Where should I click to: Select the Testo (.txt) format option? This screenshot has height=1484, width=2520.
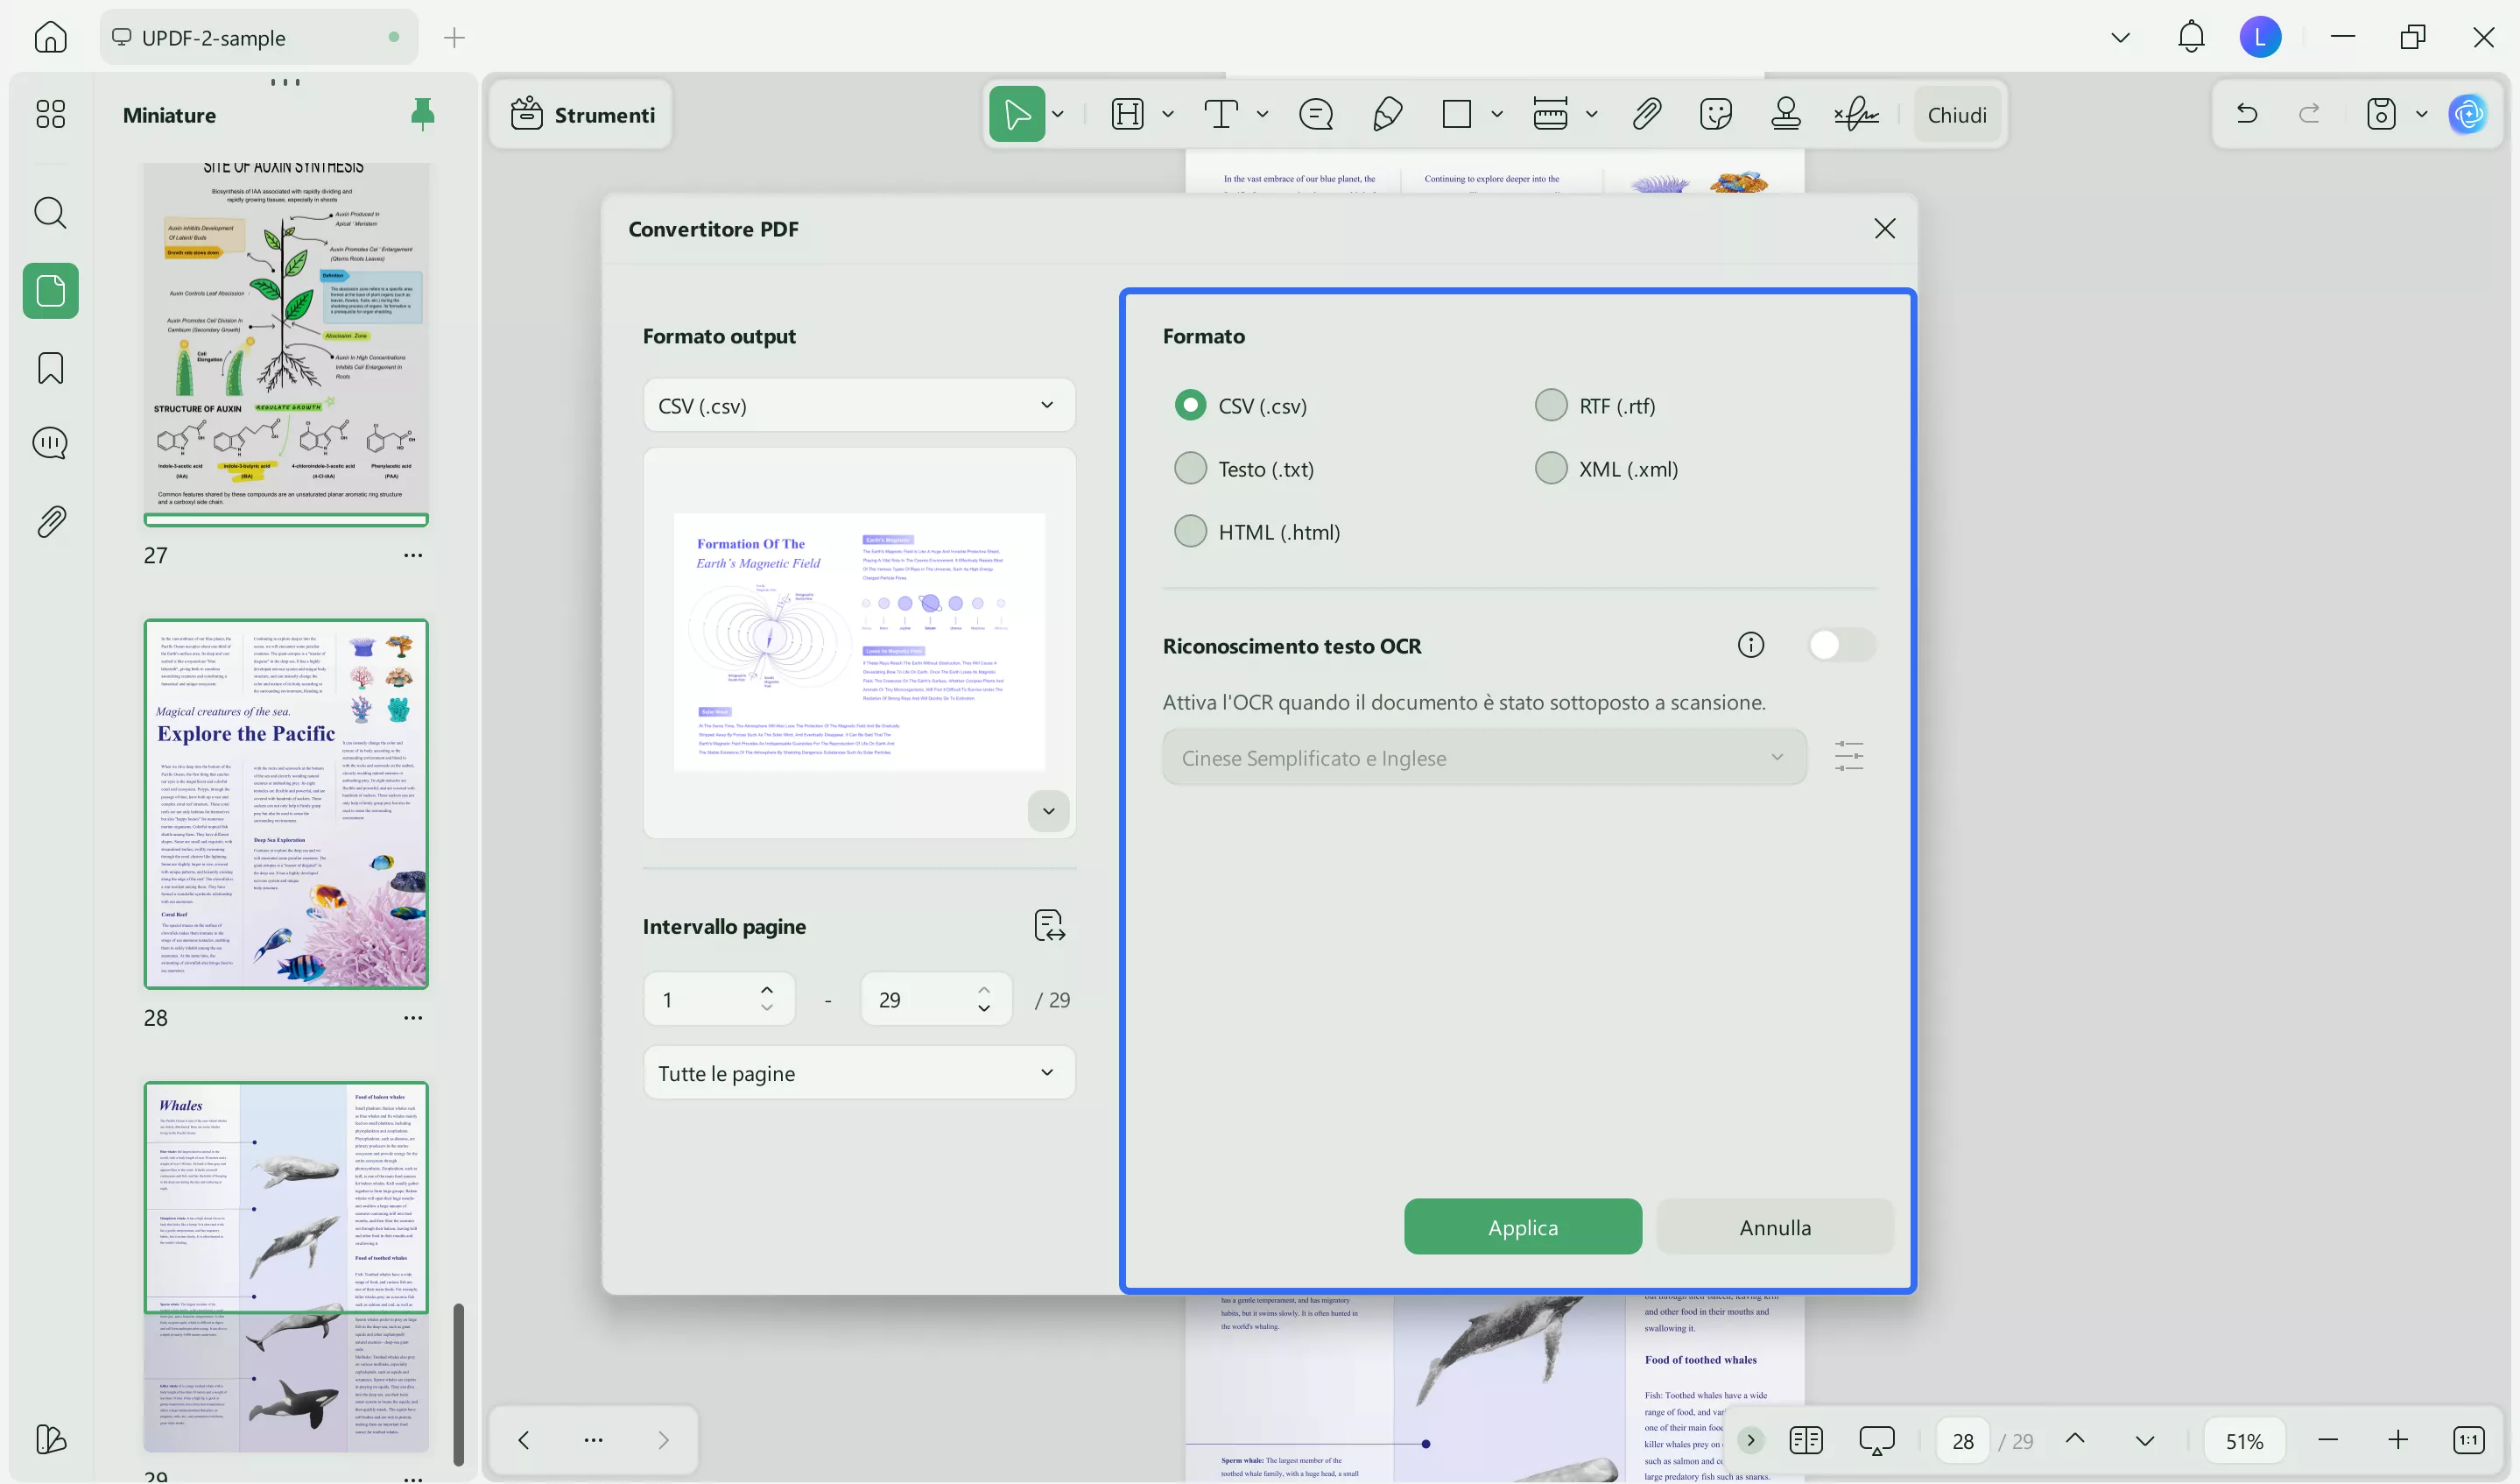click(1190, 469)
